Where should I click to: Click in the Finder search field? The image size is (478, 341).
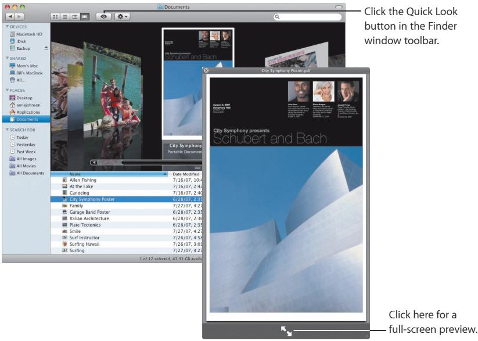pos(307,17)
